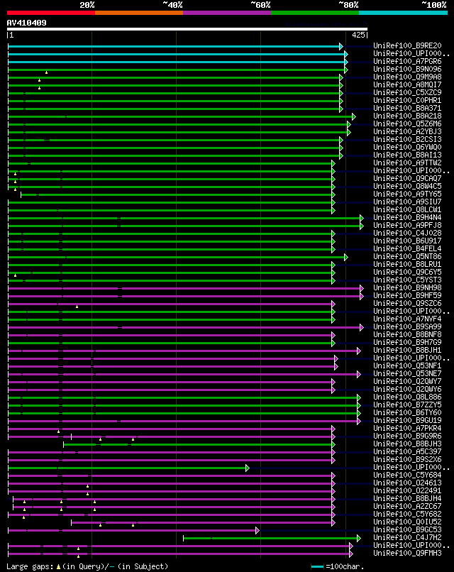Open the UniRef100_C5XZC9 hit label
Screen dimensions: 454x572
tap(407, 93)
